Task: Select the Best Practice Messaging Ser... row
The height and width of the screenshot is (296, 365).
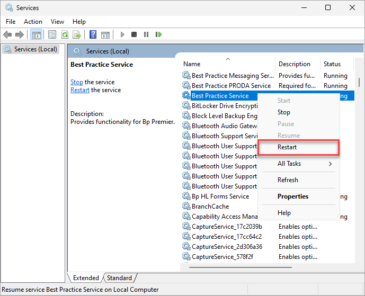Action: coord(268,75)
